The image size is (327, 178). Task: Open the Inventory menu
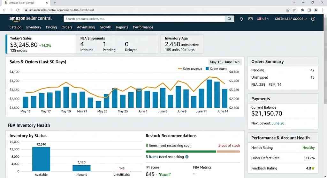(34, 27)
